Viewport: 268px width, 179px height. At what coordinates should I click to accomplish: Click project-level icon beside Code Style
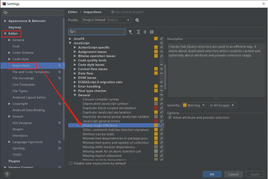pyautogui.click(x=59, y=59)
